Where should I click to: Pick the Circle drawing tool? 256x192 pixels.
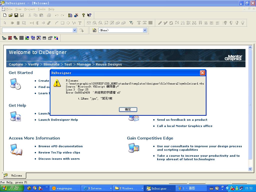68,23
